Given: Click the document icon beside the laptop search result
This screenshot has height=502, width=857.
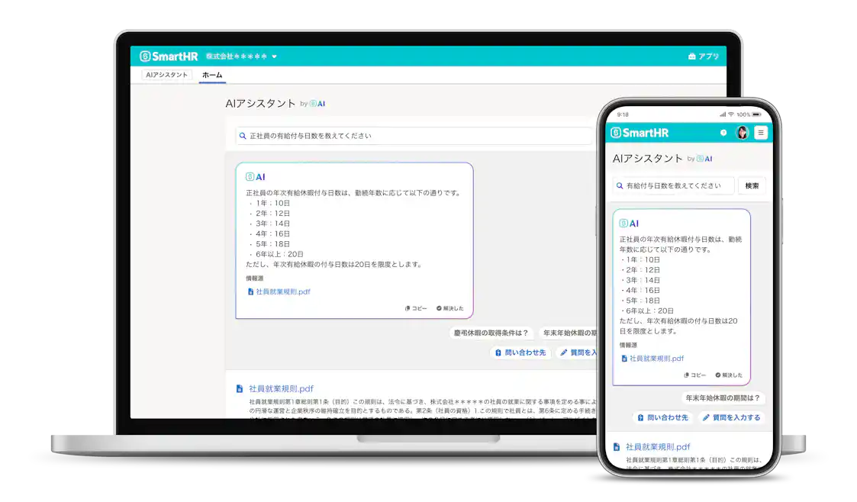Looking at the screenshot, I should 240,389.
